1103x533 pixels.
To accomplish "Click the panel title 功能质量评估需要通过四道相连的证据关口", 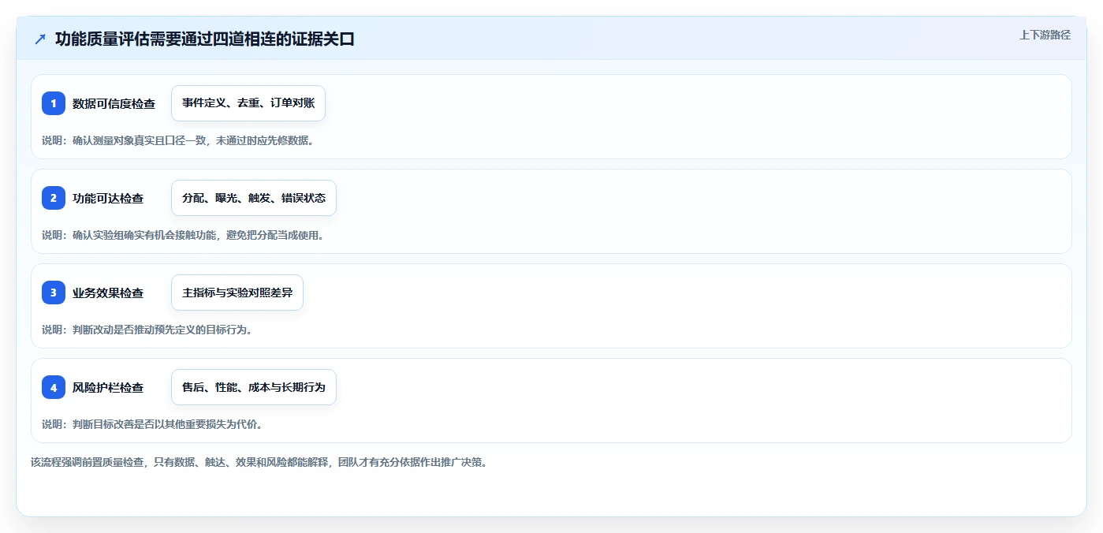I will 205,39.
